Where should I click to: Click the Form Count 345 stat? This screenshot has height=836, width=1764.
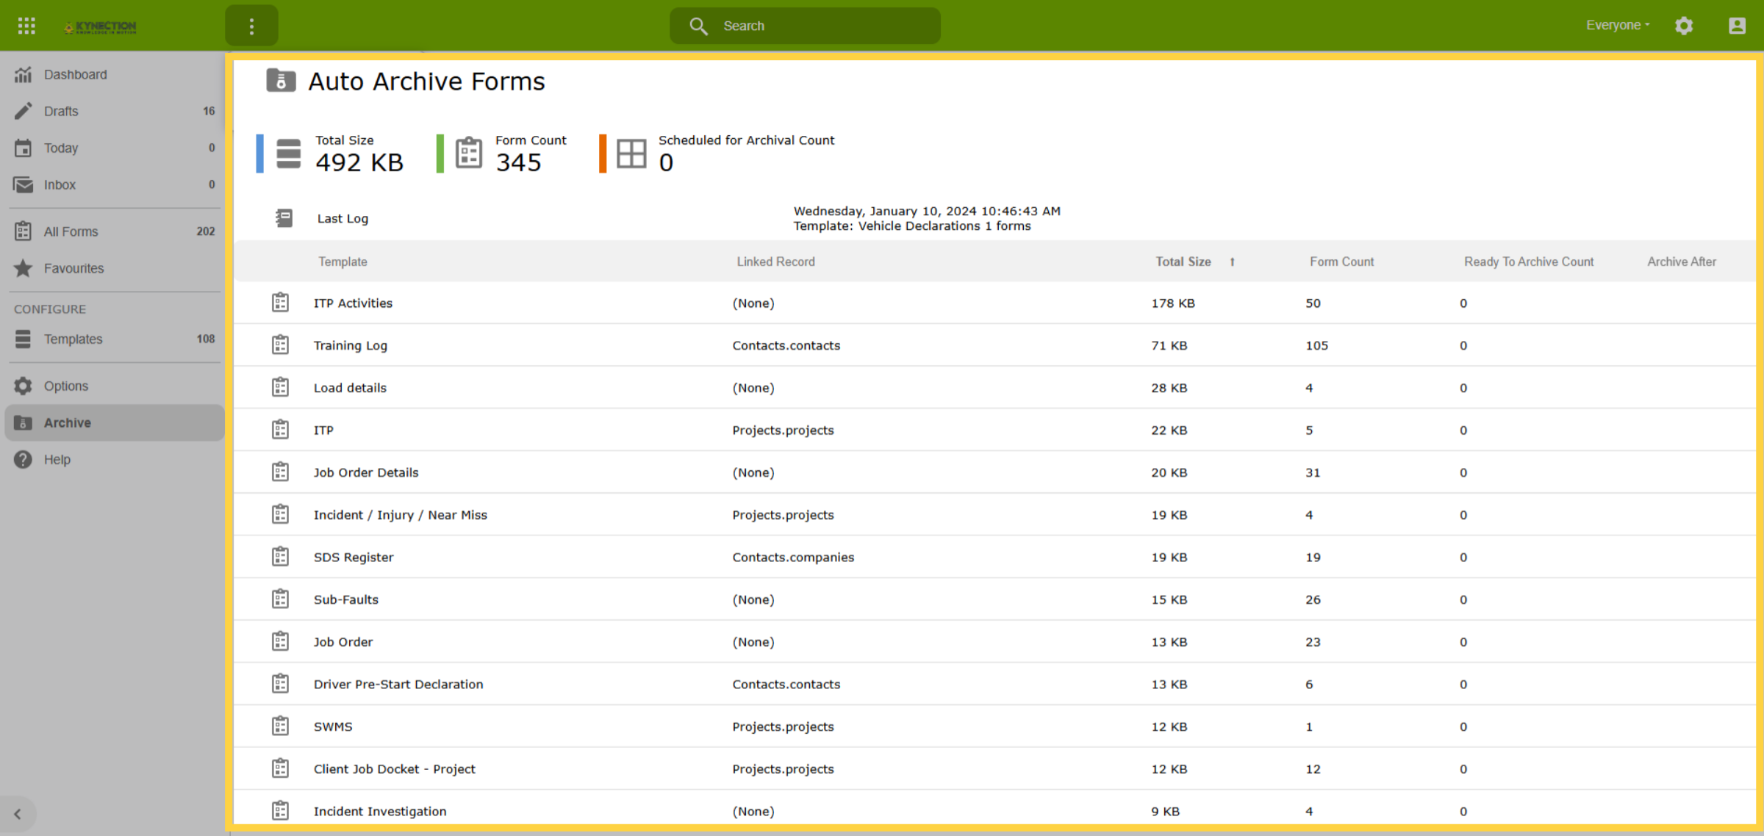(502, 154)
